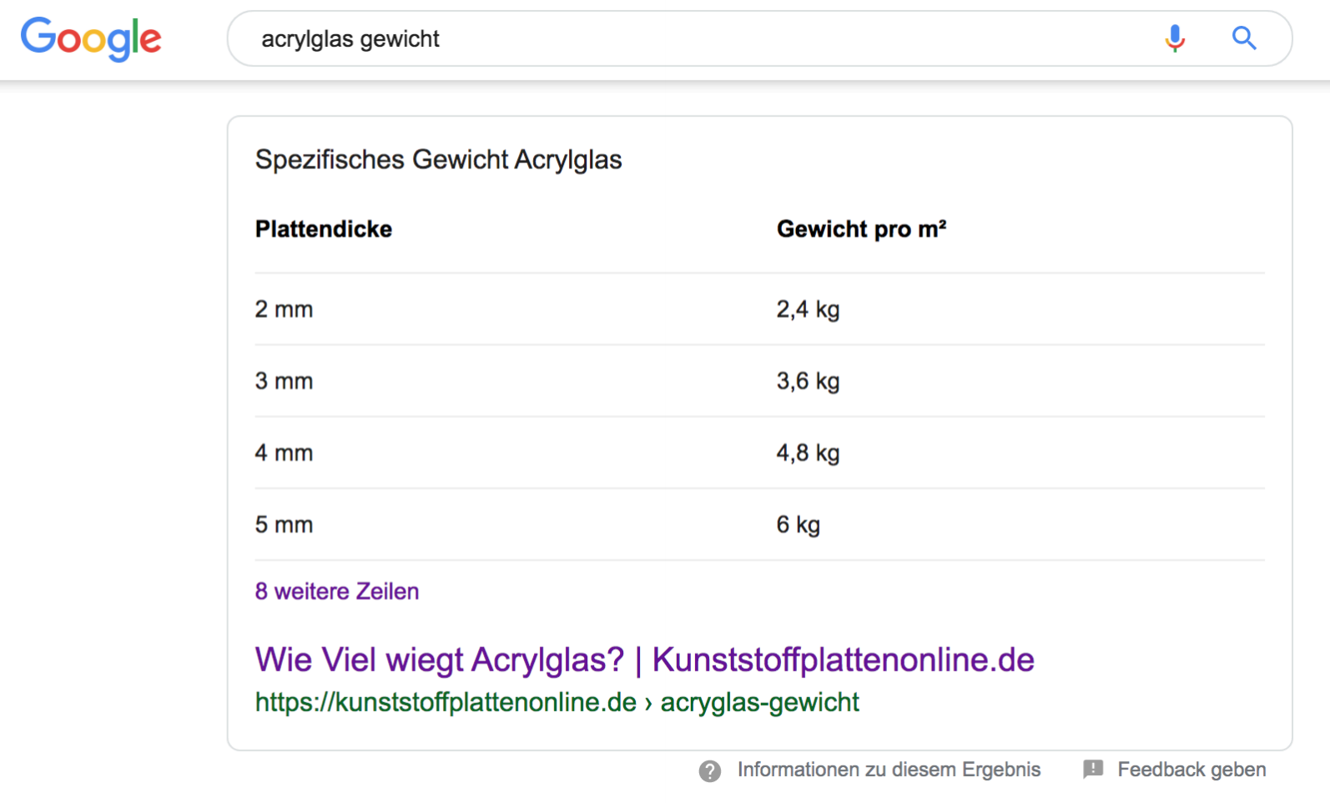Click the blue magnifying glass search icon

click(1244, 38)
